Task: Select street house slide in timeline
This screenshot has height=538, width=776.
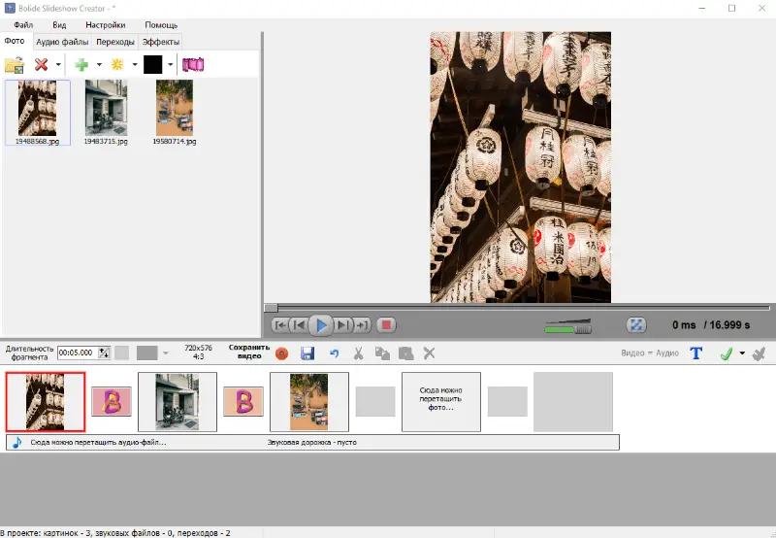Action: pos(178,402)
